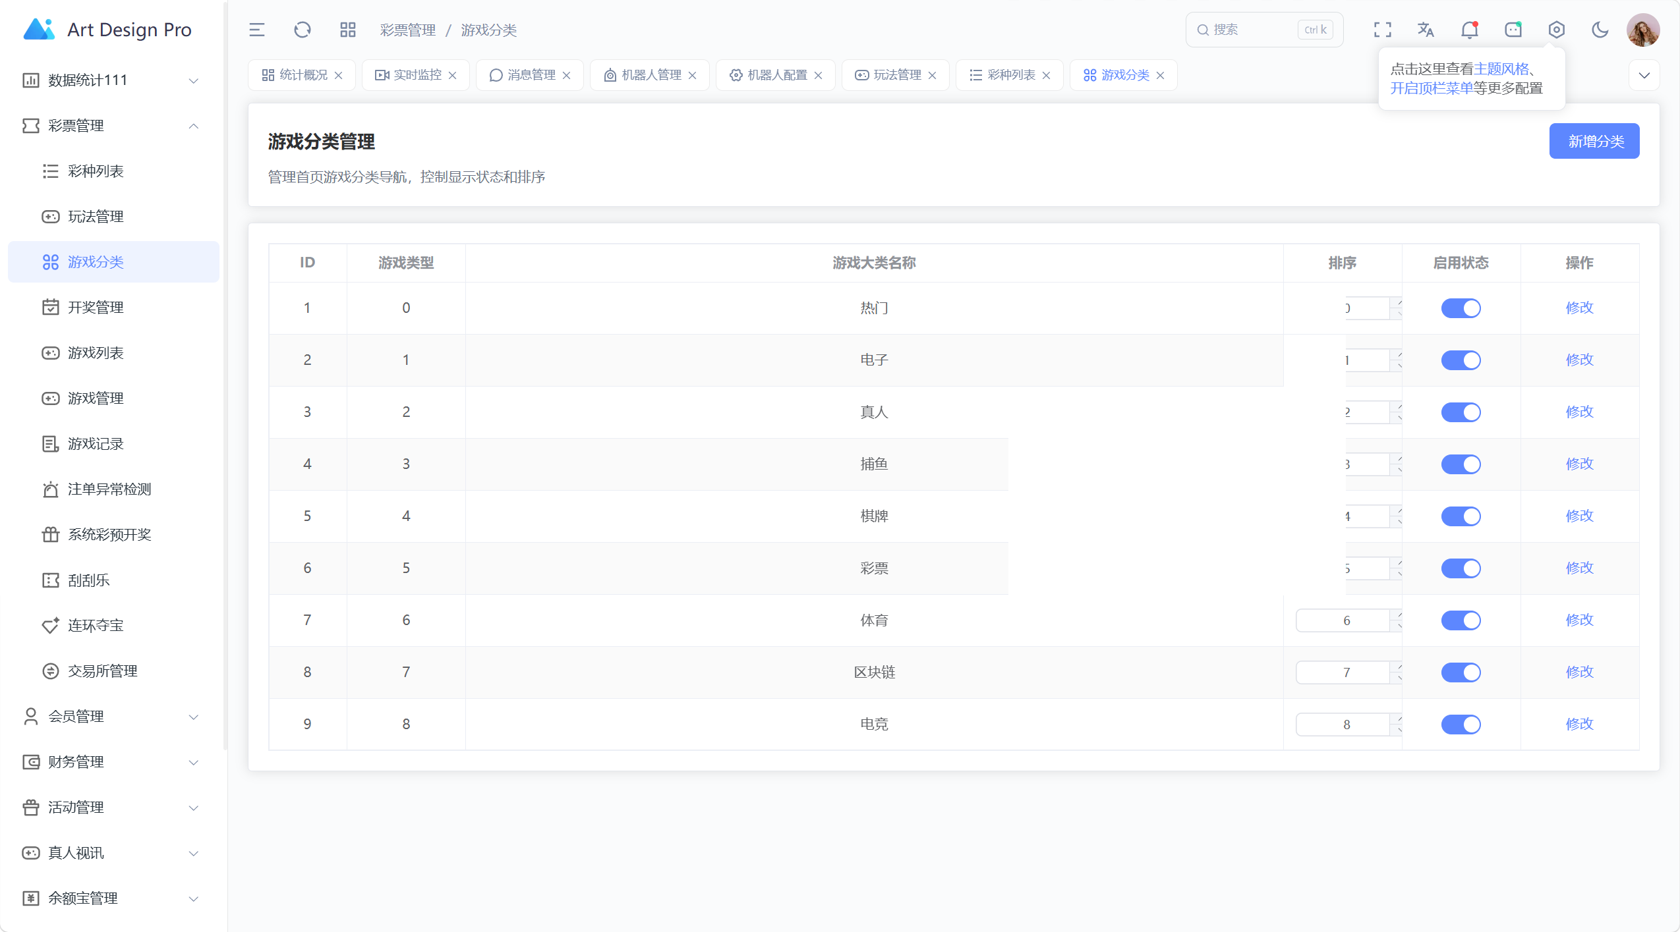The image size is (1680, 932).
Task: Open 刮刮乐 sidebar item
Action: tap(113, 580)
